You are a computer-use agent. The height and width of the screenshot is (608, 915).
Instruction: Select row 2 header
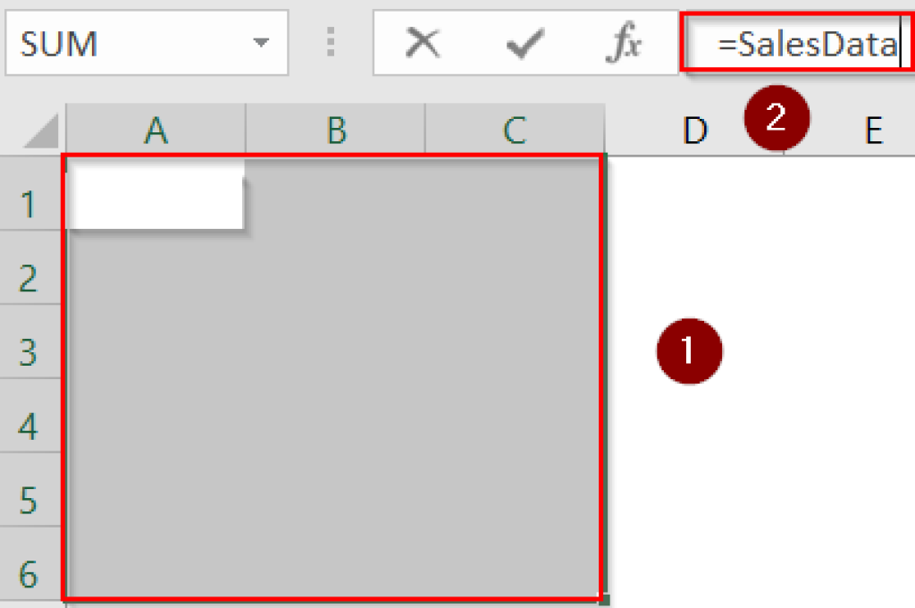coord(29,279)
